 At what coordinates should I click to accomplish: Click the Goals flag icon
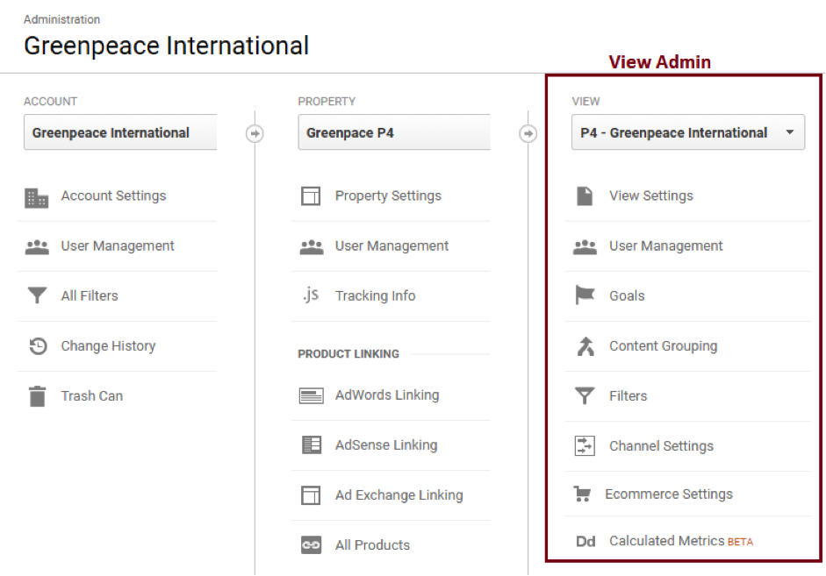coord(585,295)
